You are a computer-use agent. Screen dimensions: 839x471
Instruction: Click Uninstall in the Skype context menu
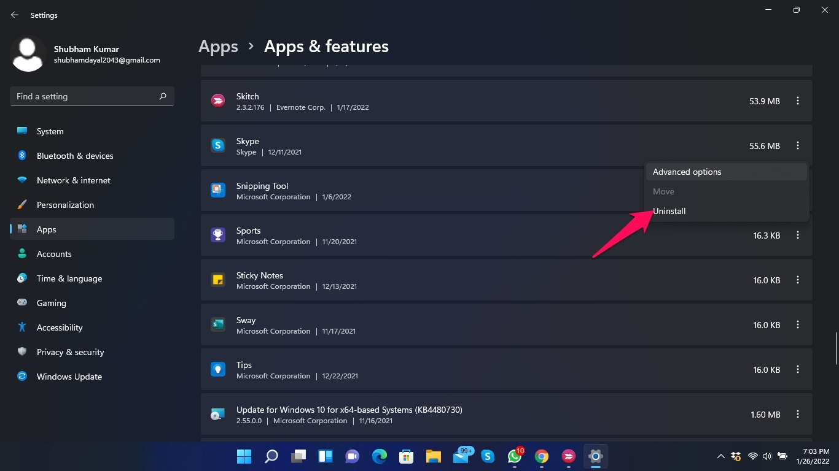(x=669, y=211)
